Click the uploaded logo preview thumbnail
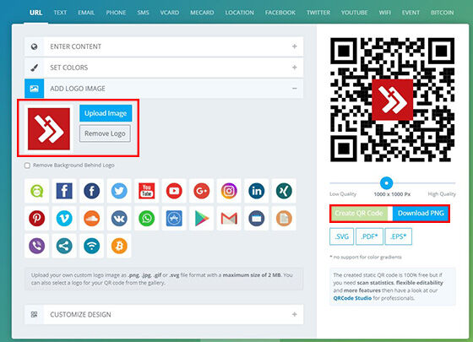473x342 pixels. coord(49,128)
